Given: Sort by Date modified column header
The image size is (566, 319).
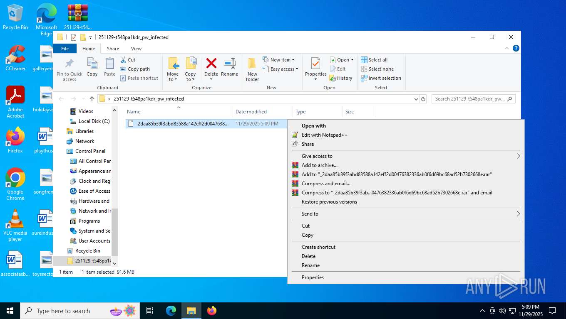Looking at the screenshot, I should tap(263, 112).
